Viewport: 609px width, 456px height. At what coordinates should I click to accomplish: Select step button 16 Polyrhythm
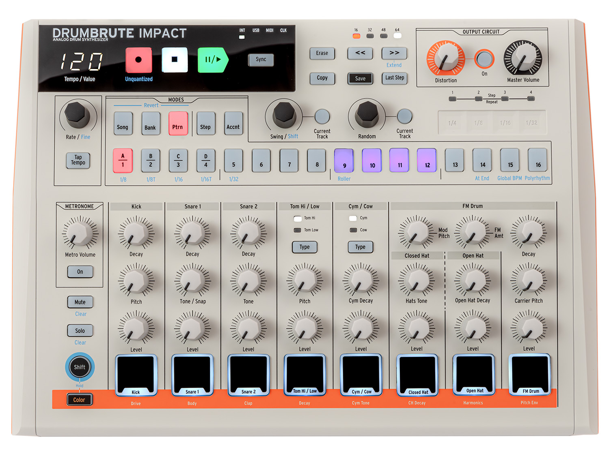(538, 160)
